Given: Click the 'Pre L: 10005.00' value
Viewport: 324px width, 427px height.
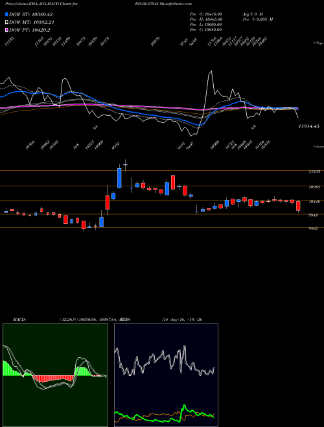Looking at the screenshot, I should [x=206, y=25].
